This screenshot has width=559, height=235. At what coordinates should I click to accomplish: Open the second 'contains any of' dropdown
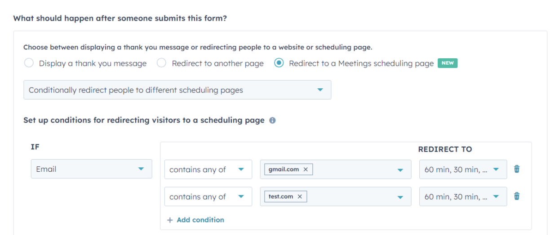(x=208, y=196)
